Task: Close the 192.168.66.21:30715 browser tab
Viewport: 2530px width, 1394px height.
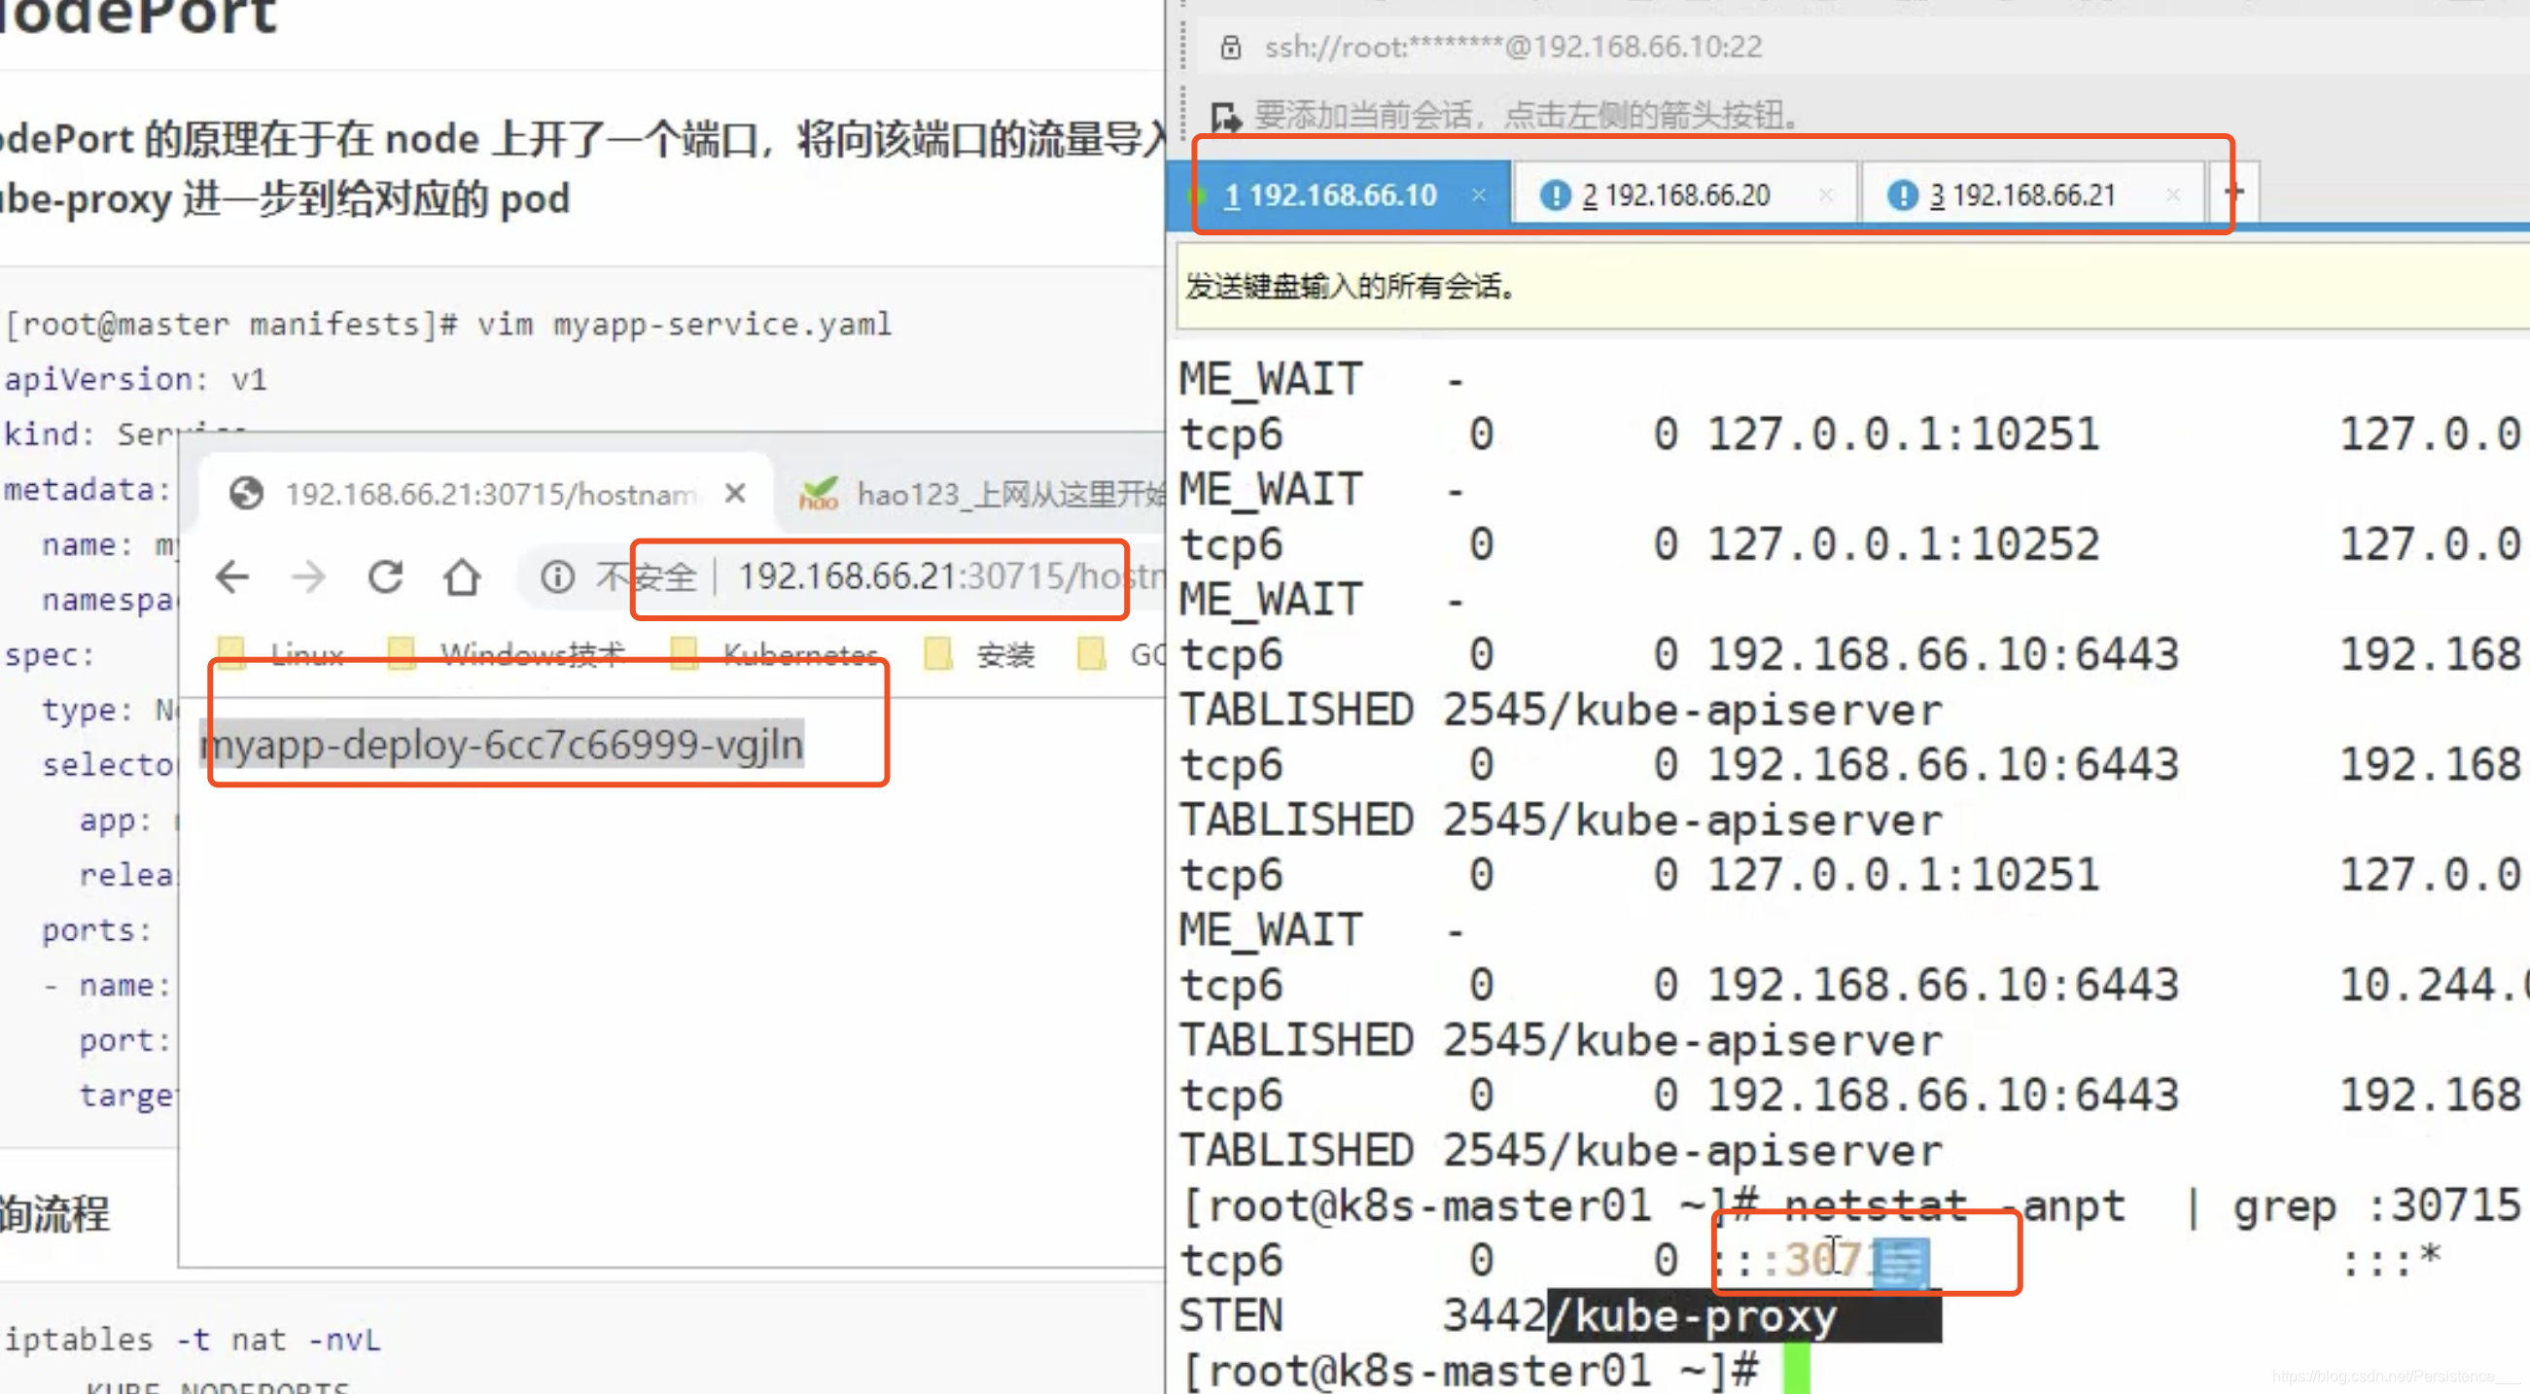Action: pos(735,493)
